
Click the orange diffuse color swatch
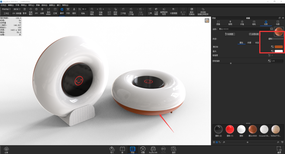(279, 47)
